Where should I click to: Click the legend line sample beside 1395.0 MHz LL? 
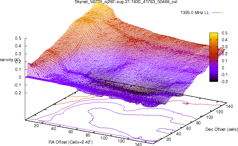pos(218,13)
